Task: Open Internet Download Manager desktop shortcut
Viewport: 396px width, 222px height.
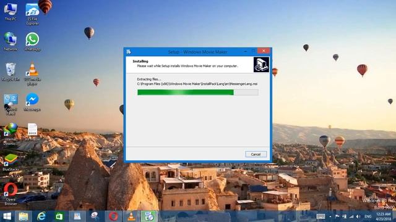Action: 11,134
